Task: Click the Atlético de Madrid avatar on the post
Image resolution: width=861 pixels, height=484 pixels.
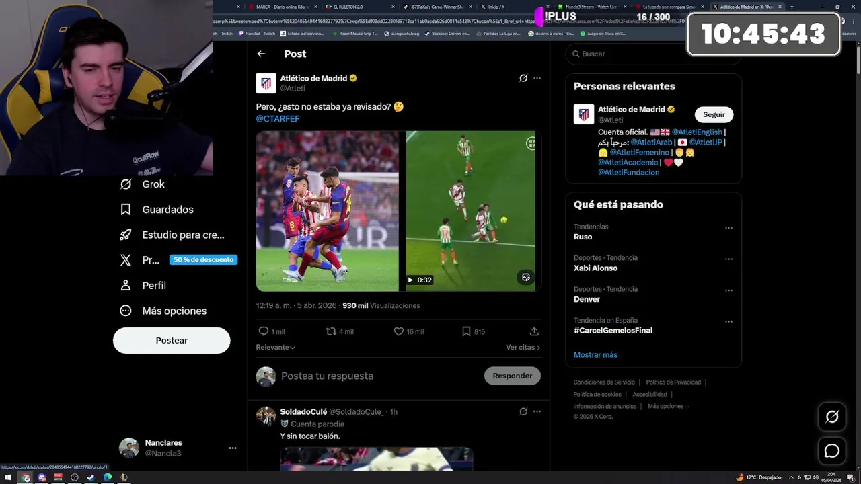Action: click(266, 83)
